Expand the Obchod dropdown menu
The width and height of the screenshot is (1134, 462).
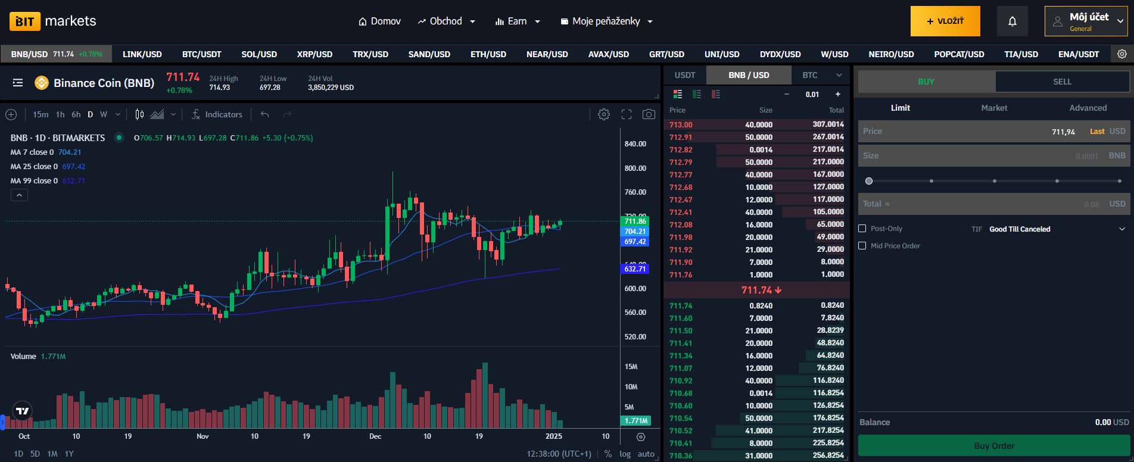447,21
